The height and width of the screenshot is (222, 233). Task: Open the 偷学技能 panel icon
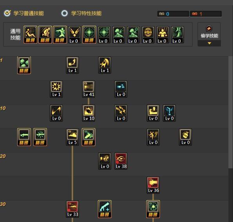pos(209,28)
